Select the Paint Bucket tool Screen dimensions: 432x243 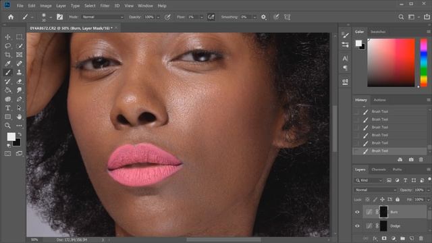click(x=7, y=90)
